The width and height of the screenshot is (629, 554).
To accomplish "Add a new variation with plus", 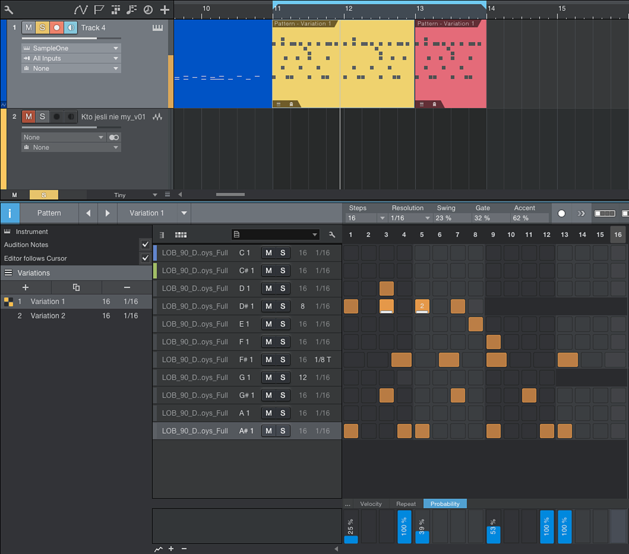I will [25, 287].
